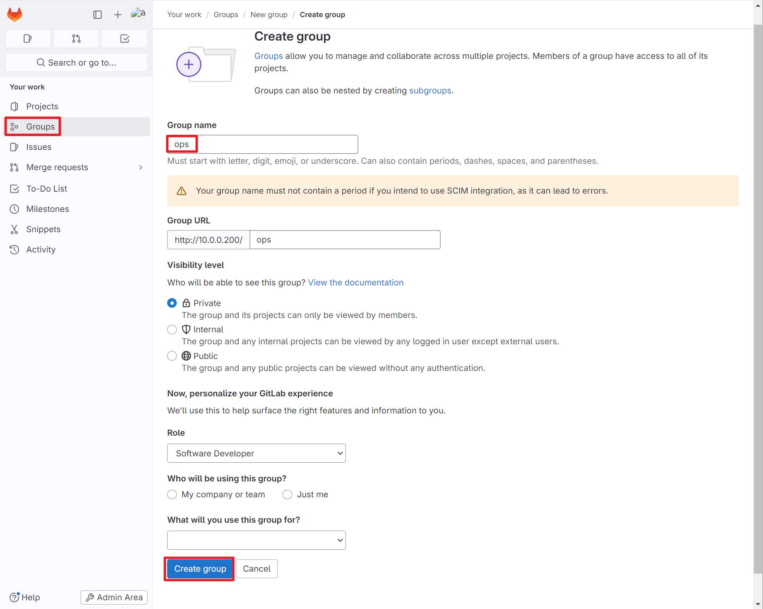Image resolution: width=763 pixels, height=609 pixels.
Task: Click the Create group breadcrumb
Action: click(322, 15)
